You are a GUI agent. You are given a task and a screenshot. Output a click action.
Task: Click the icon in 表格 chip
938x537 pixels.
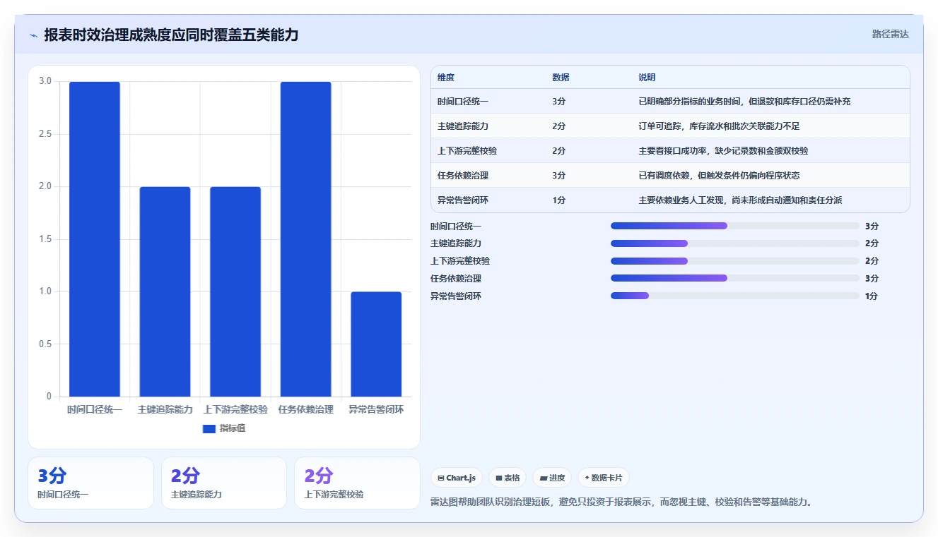point(498,478)
